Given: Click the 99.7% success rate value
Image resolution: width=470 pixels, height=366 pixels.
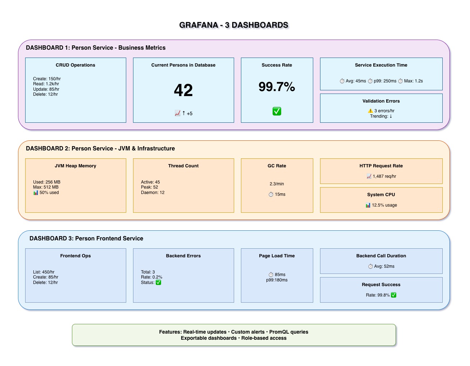Looking at the screenshot, I should pyautogui.click(x=277, y=87).
